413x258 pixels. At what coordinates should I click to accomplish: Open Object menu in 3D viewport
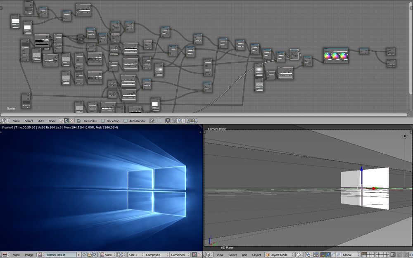256,255
